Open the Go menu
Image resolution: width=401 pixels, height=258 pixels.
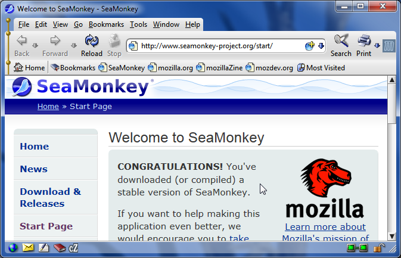point(78,24)
